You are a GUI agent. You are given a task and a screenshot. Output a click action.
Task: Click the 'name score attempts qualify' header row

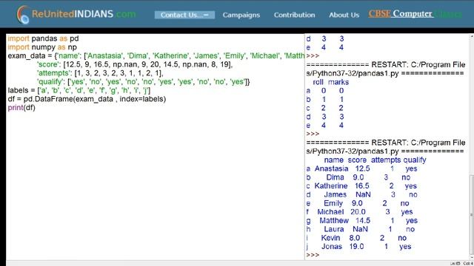tap(375, 160)
